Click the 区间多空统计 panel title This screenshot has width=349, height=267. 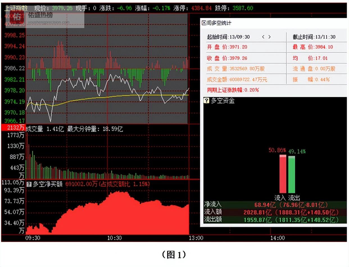coord(216,23)
